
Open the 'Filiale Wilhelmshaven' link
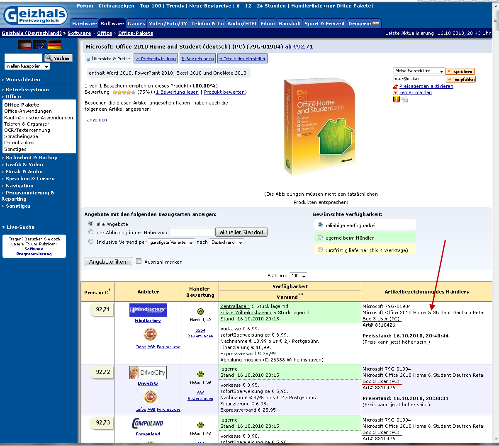click(246, 313)
